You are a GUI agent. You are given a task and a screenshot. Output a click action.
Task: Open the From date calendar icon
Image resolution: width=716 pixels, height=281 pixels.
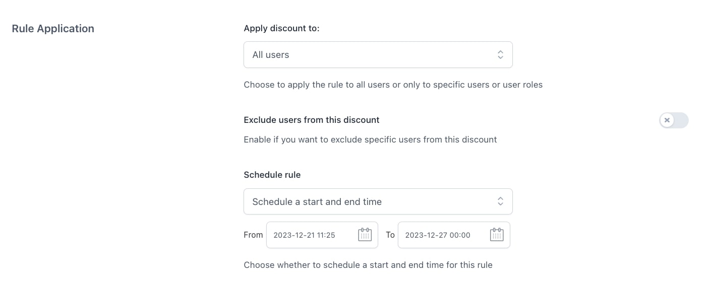coord(365,235)
